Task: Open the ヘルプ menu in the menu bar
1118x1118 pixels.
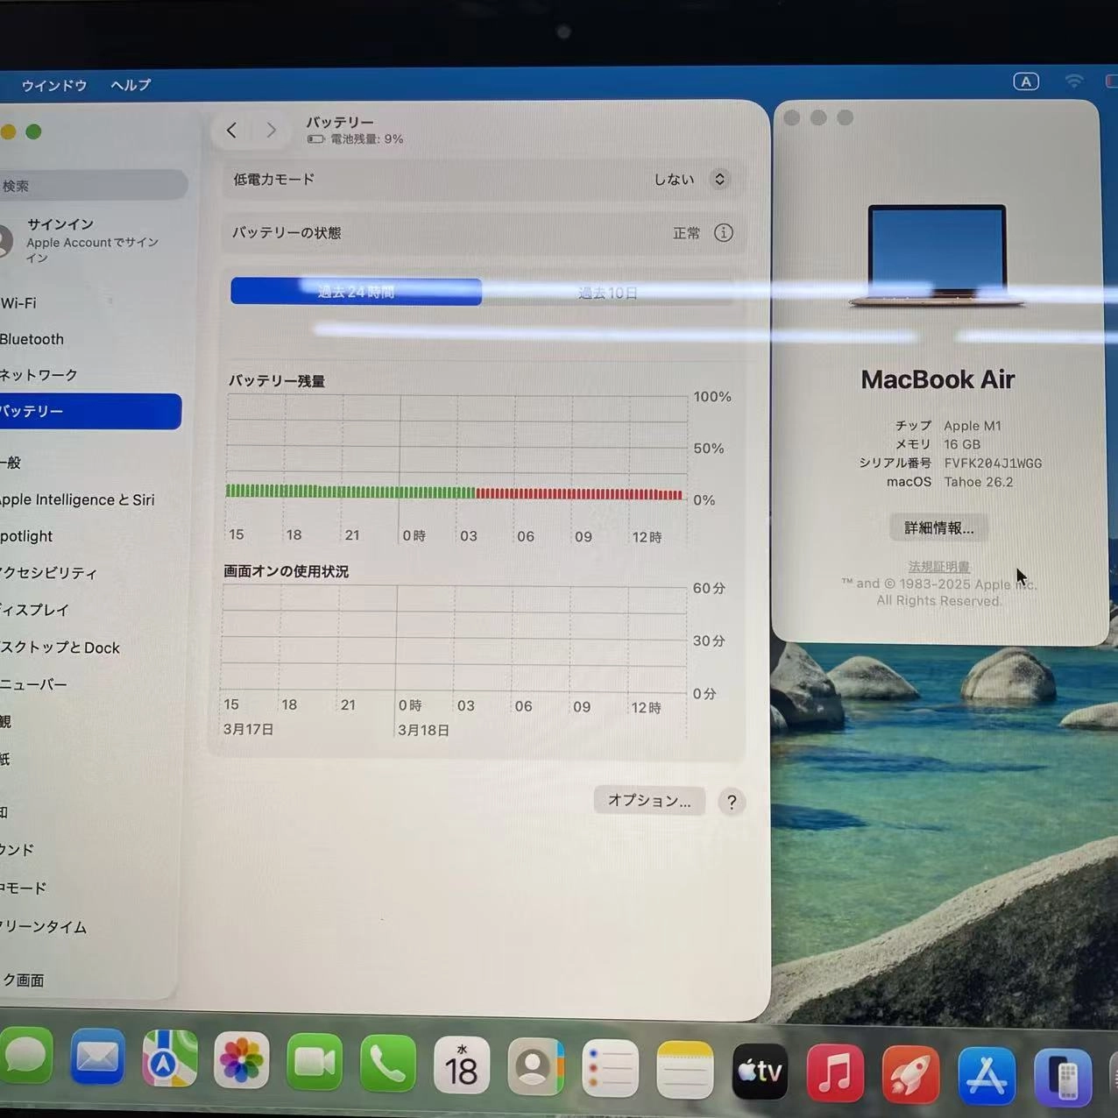Action: point(128,85)
